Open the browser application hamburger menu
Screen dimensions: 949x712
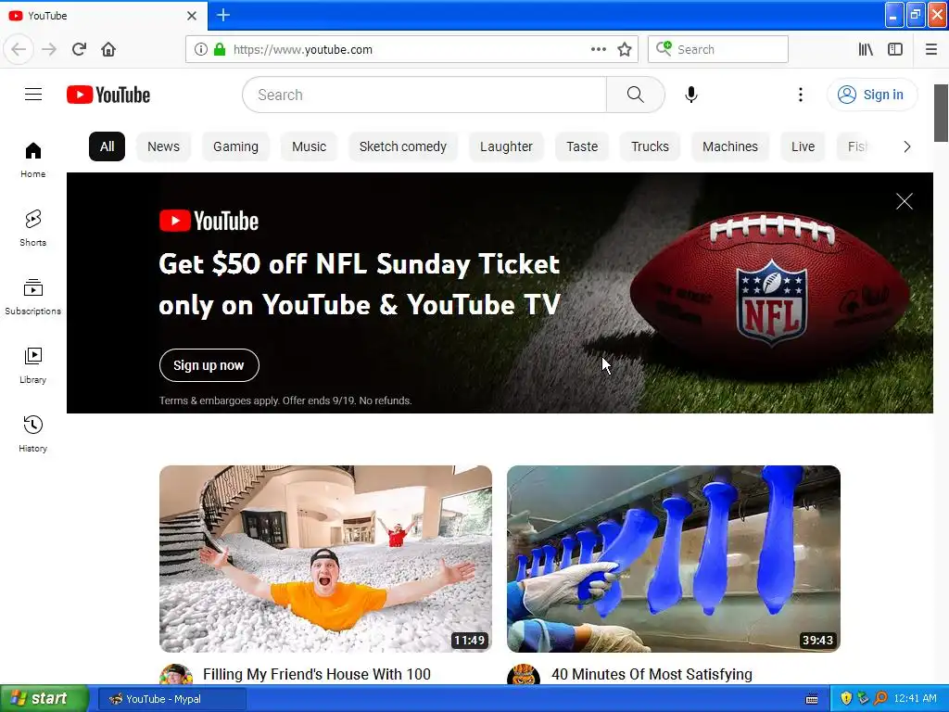tap(931, 49)
